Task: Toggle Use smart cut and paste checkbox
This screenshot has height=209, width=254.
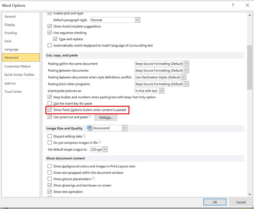Action: [50, 117]
